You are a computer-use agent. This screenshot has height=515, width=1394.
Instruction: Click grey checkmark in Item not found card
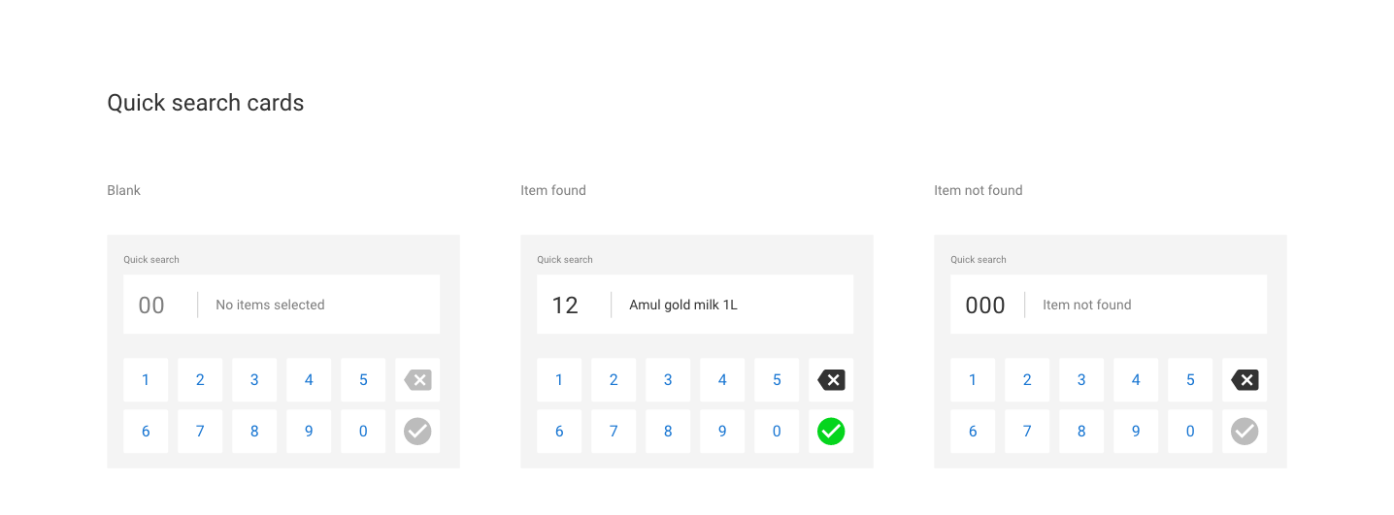click(1245, 432)
